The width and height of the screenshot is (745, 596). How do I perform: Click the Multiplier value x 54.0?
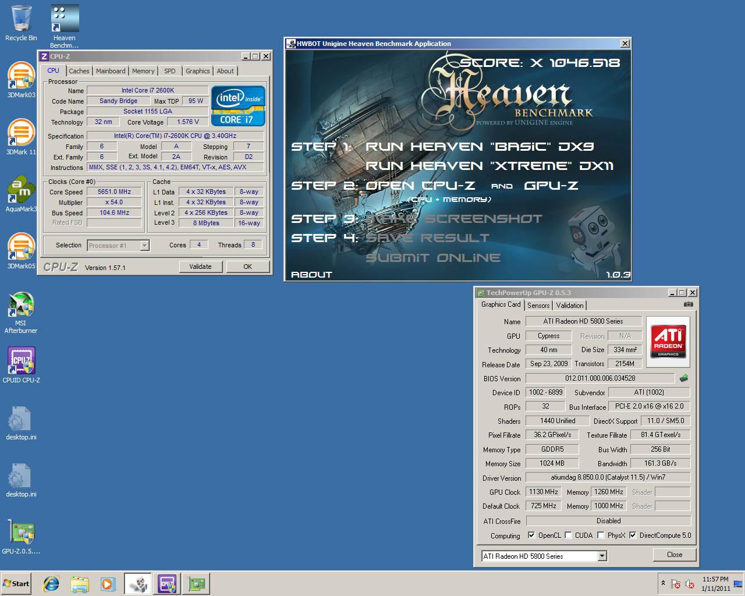[x=114, y=202]
